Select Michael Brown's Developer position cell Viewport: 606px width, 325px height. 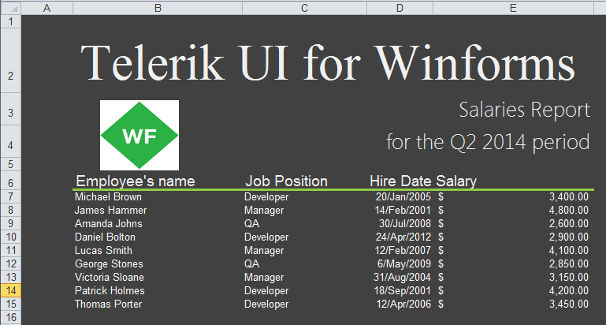(266, 196)
